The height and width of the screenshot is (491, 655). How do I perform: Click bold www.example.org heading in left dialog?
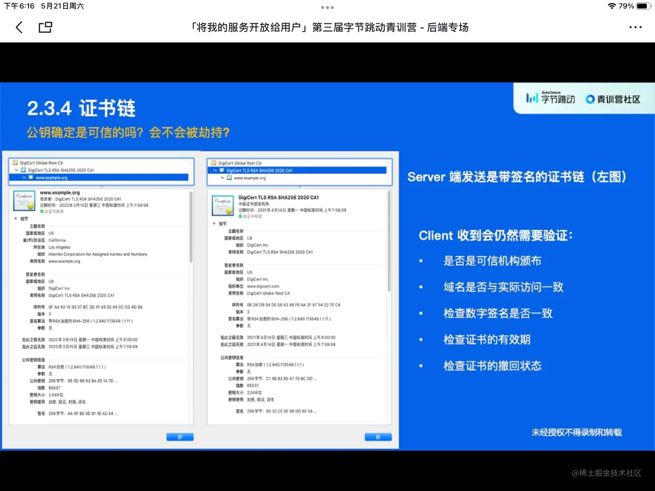point(60,192)
